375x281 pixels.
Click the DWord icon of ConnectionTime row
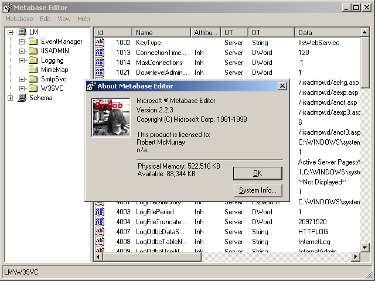[100, 52]
